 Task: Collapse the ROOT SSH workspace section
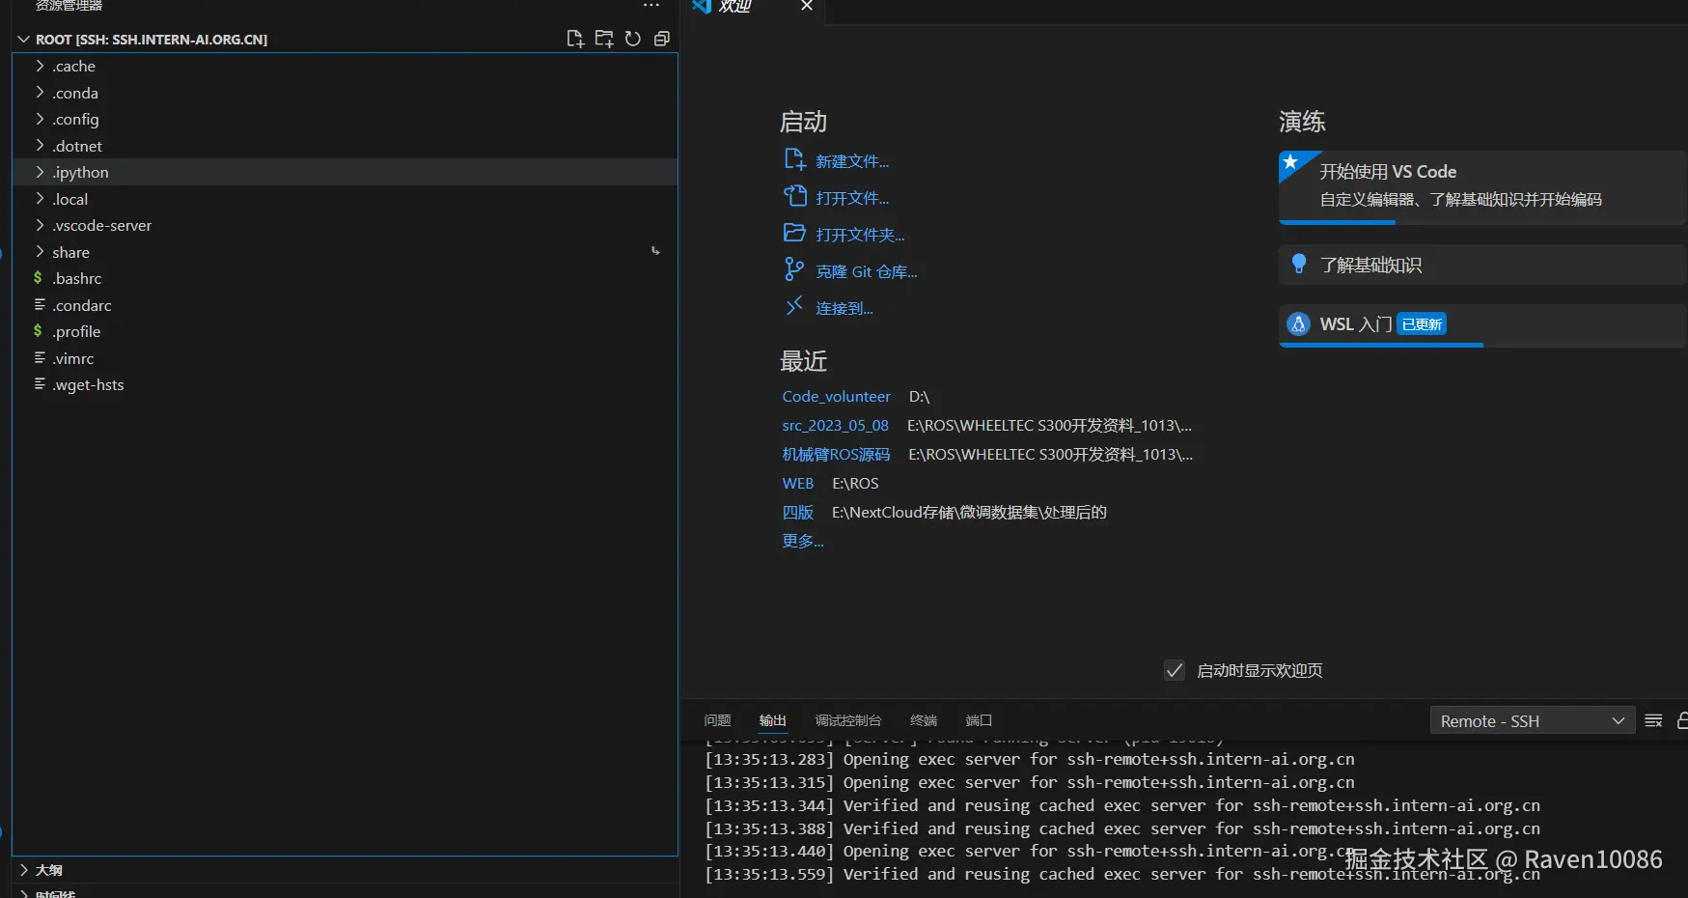tap(24, 40)
